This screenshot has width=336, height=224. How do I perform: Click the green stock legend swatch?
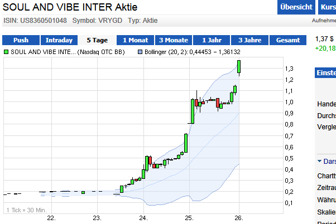coord(6,52)
